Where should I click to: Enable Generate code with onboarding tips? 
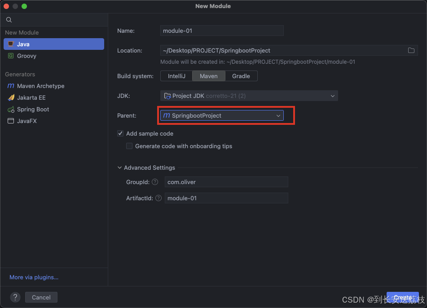pyautogui.click(x=129, y=146)
